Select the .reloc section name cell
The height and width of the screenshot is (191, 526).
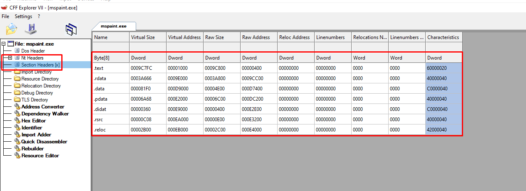click(x=111, y=129)
